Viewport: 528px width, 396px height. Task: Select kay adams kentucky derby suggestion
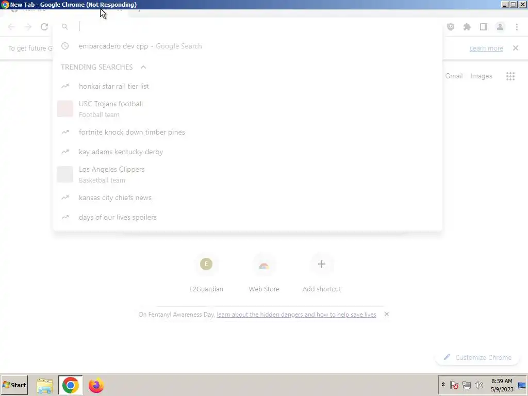point(247,152)
